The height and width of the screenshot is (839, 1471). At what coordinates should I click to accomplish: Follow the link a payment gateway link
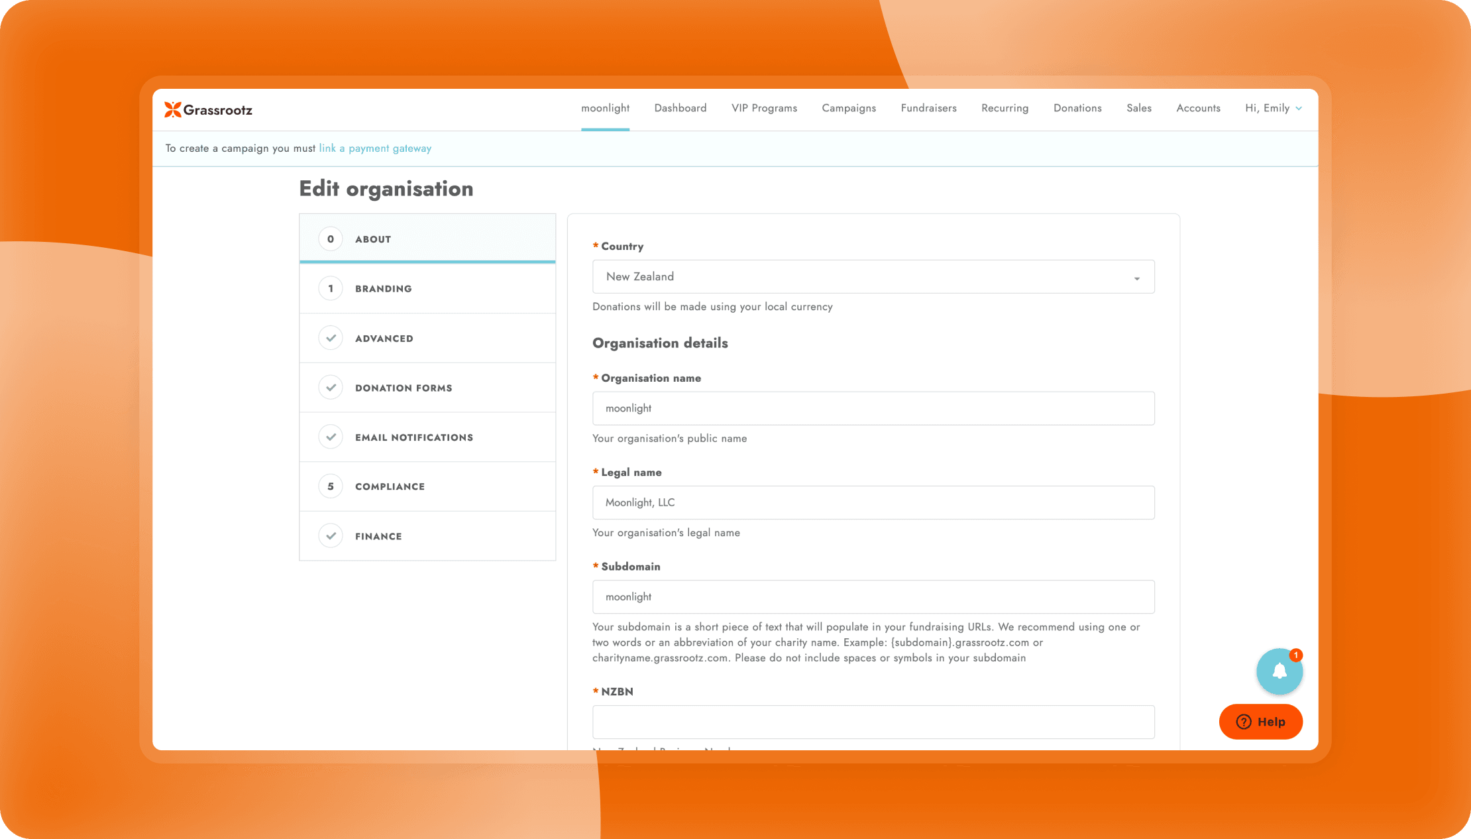pyautogui.click(x=375, y=148)
